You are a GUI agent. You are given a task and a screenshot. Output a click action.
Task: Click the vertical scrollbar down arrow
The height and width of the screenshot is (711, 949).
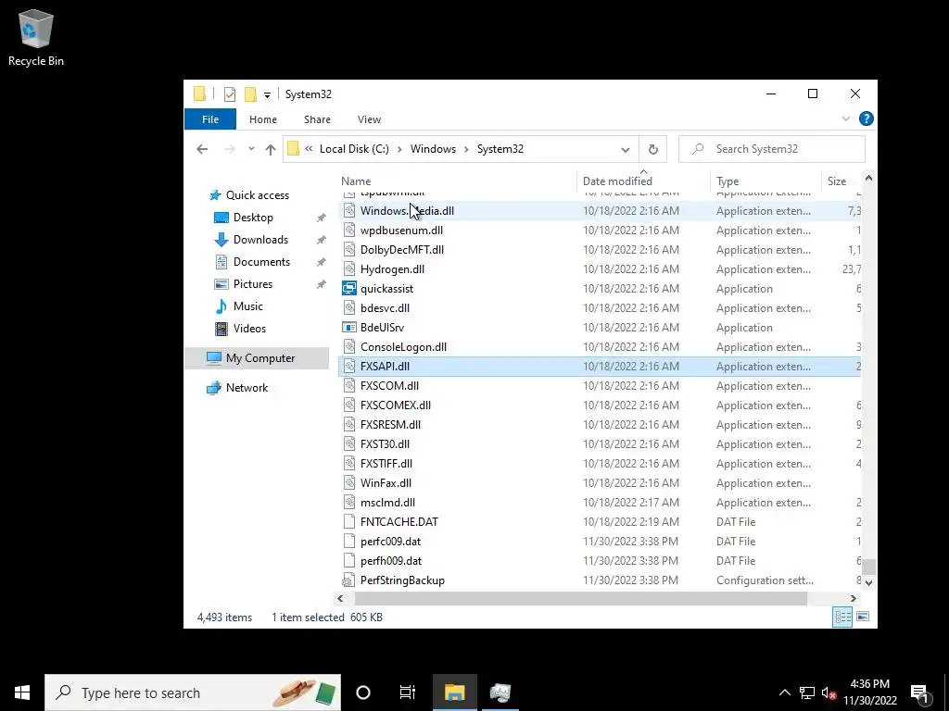[868, 583]
